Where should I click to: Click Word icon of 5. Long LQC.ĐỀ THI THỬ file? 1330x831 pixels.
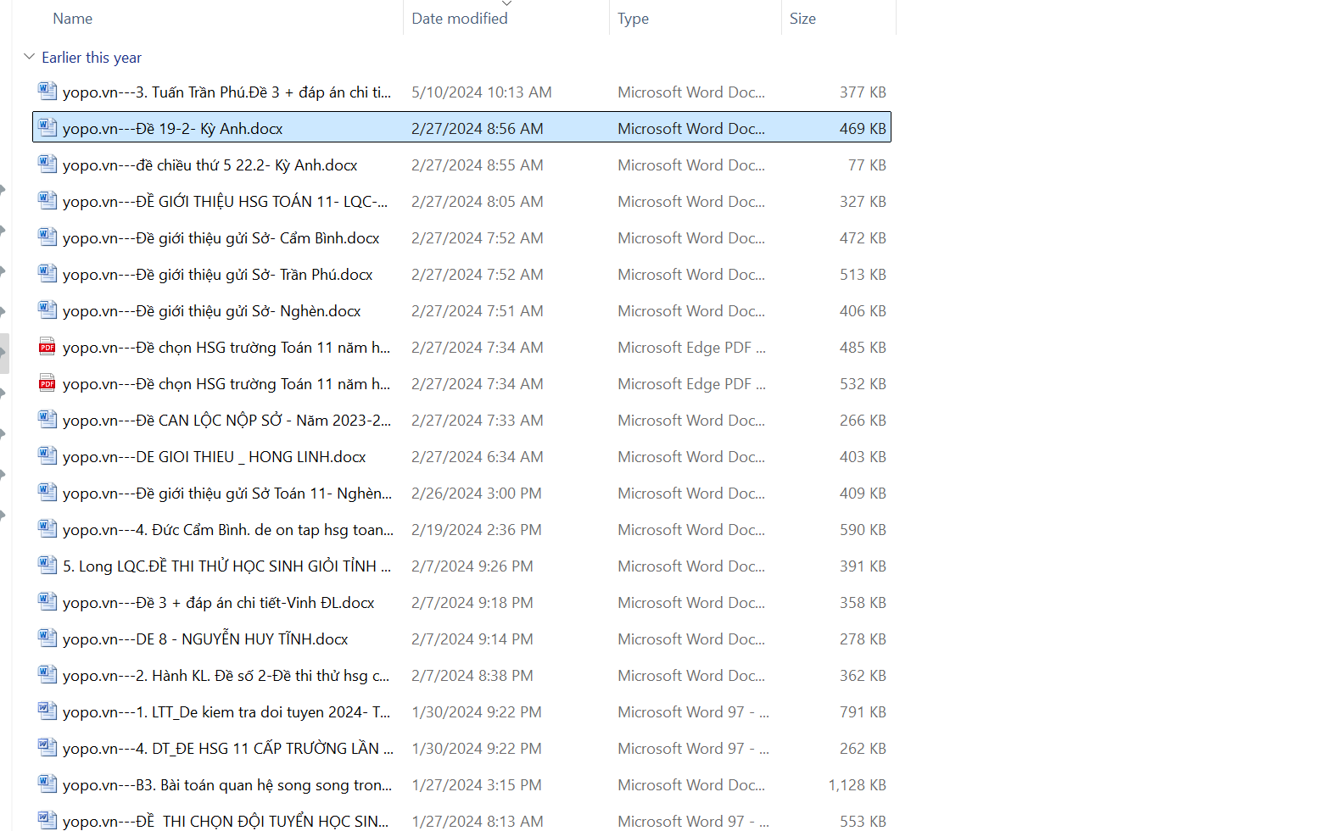pos(47,565)
